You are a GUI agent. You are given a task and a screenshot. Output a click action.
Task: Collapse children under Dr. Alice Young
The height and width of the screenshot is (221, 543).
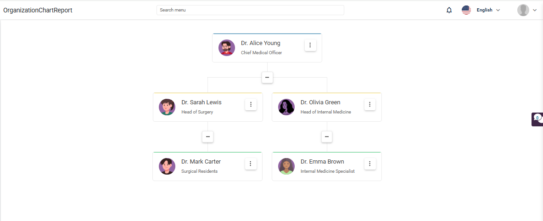click(x=267, y=78)
